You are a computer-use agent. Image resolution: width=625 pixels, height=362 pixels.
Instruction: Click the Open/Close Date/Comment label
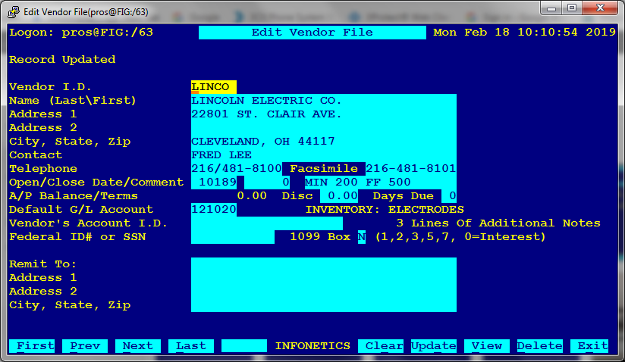coord(96,183)
